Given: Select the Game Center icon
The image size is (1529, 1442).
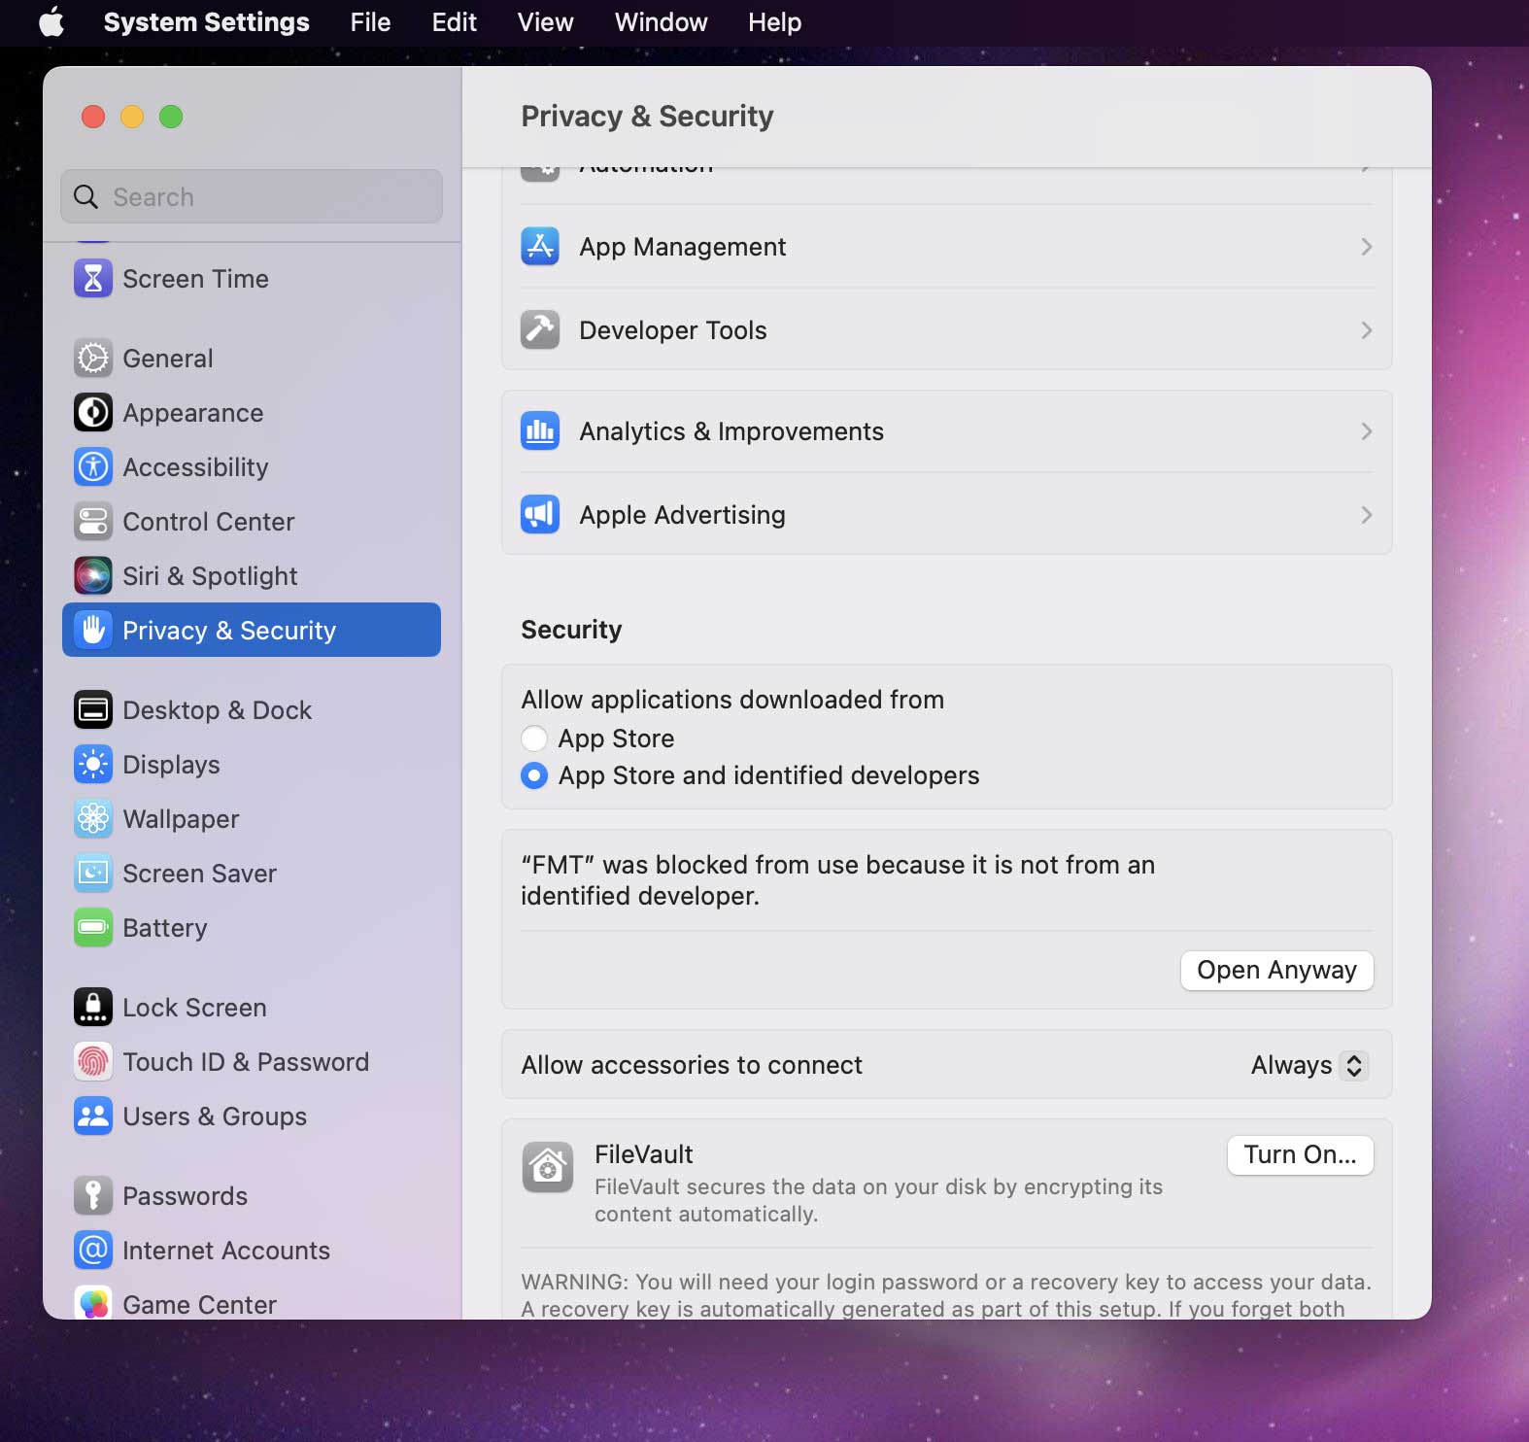Looking at the screenshot, I should 93,1303.
